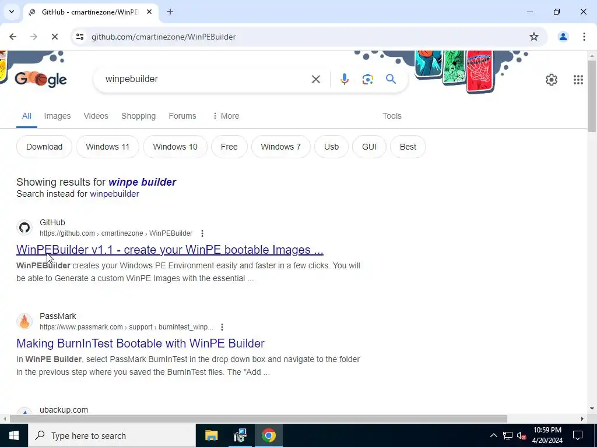Open File Explorer from taskbar

click(211, 435)
